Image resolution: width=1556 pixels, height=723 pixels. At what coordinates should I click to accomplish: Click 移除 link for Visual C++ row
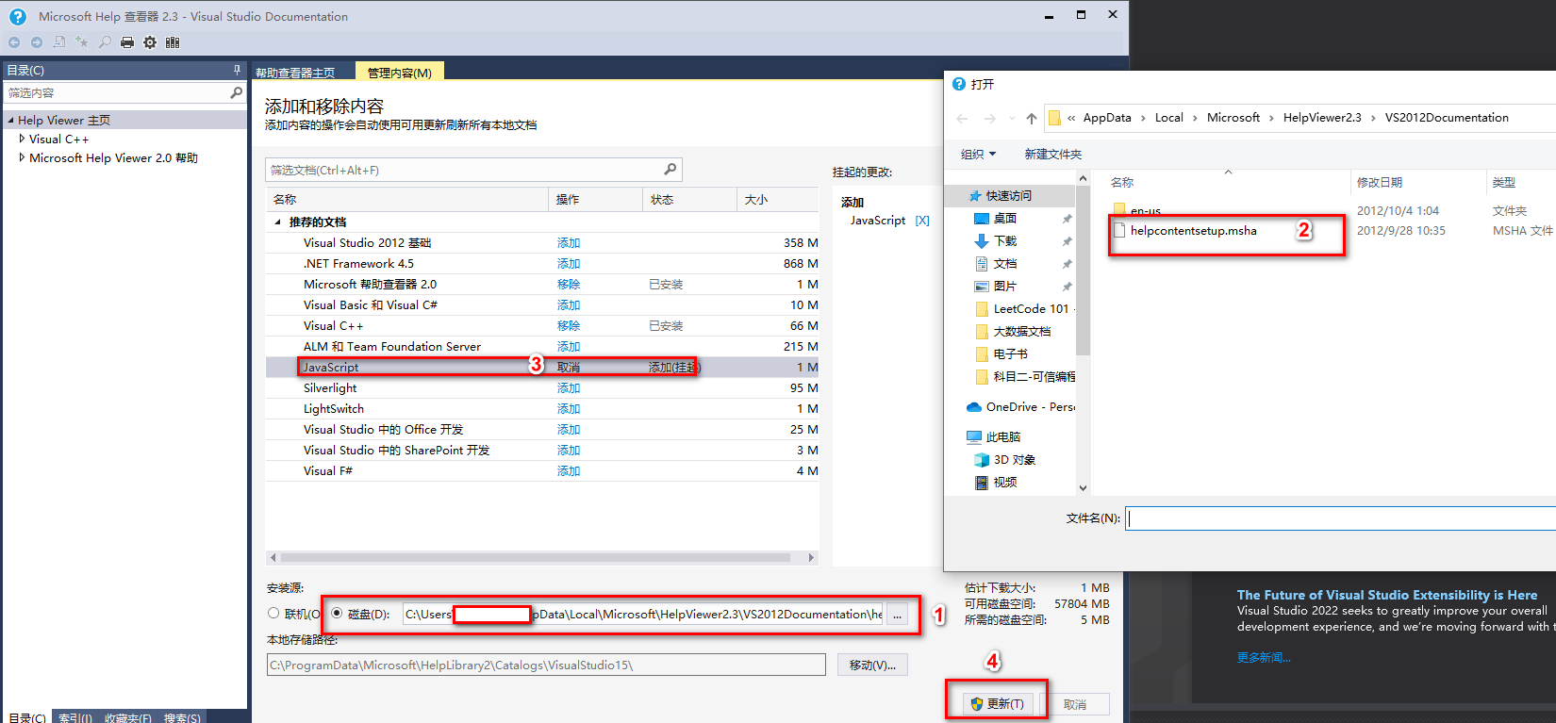point(569,325)
